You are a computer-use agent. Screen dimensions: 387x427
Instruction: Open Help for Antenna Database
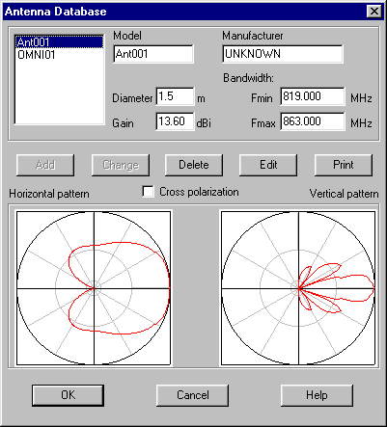(317, 395)
